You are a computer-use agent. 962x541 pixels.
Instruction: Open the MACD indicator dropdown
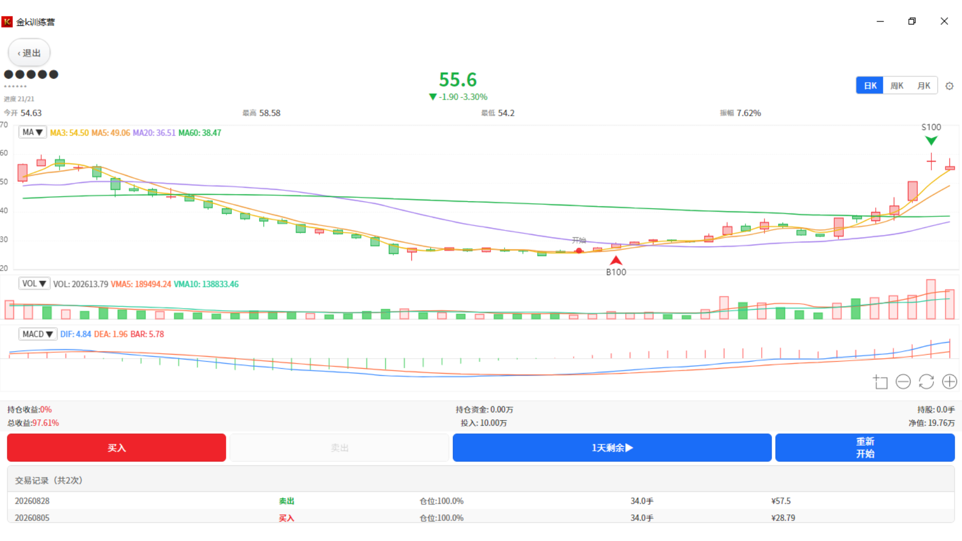[38, 334]
